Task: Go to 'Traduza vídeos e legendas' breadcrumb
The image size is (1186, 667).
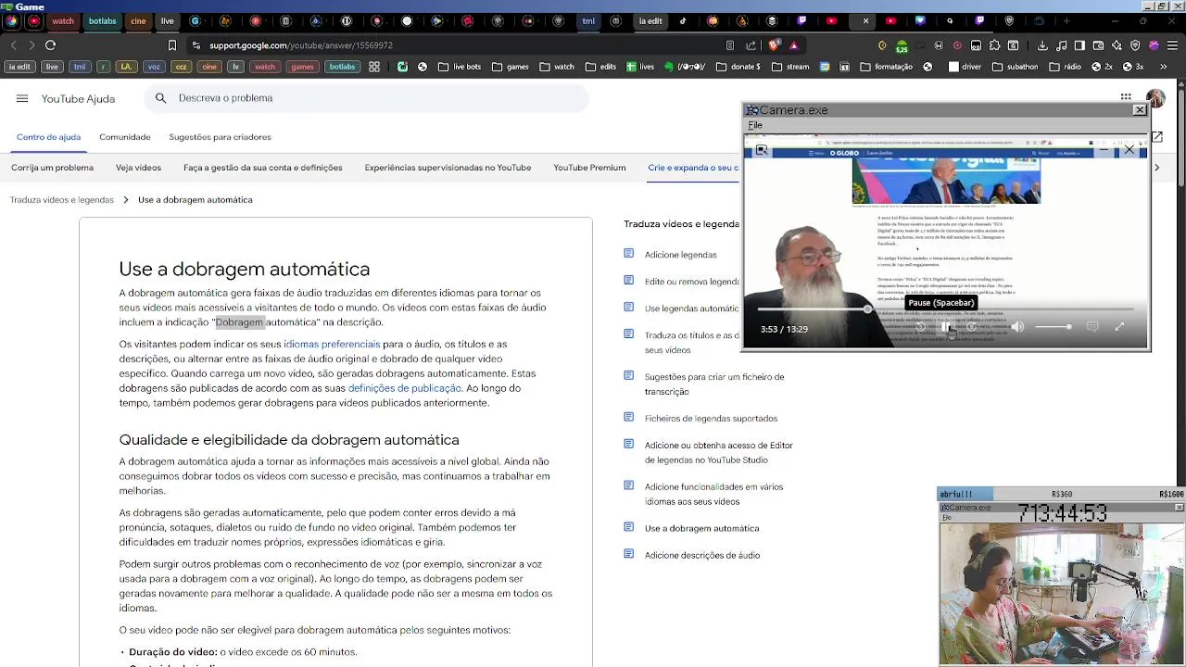Action: click(x=62, y=199)
